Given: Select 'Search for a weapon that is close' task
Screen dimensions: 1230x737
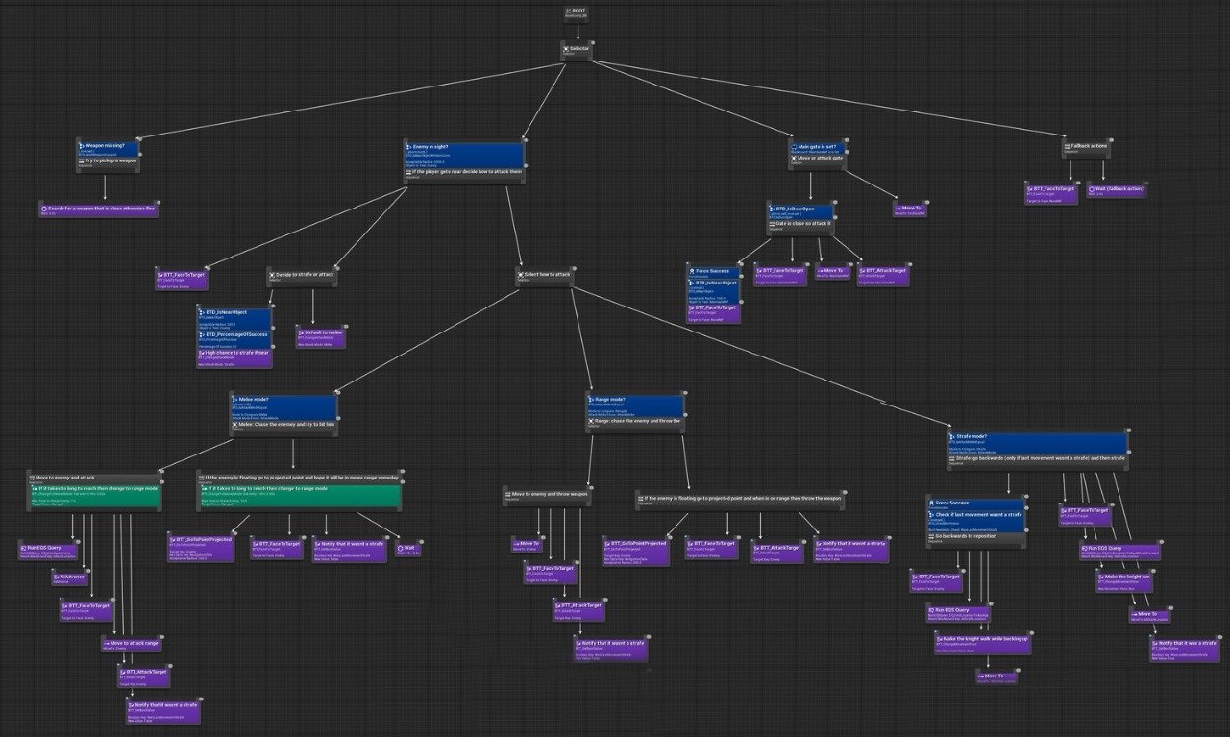Looking at the screenshot, I should [99, 209].
